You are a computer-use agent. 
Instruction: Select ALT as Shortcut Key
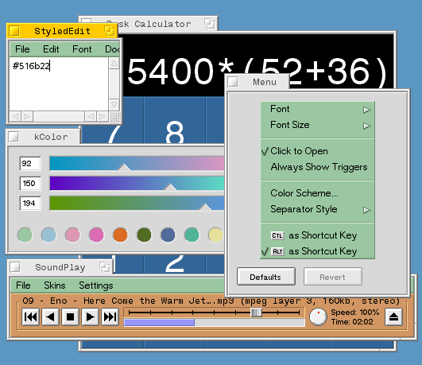[x=318, y=251]
